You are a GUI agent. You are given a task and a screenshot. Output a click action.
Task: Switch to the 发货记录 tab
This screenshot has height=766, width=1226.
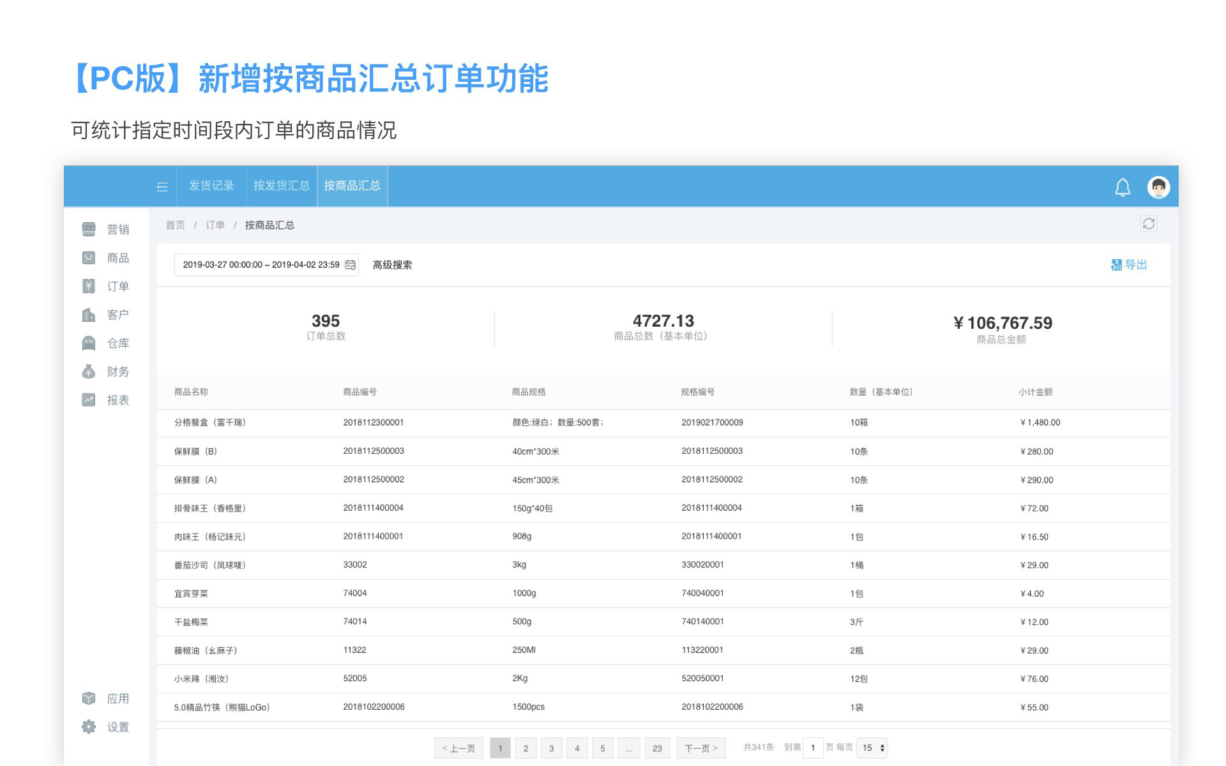coord(211,186)
